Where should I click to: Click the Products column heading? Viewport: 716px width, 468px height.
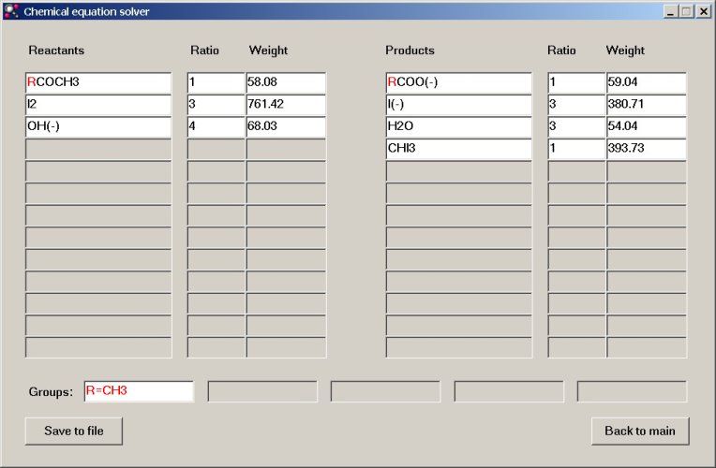point(410,51)
